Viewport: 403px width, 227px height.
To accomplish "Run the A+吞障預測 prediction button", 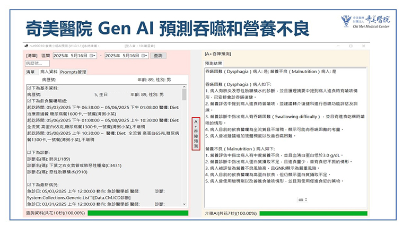I will 196,133.
